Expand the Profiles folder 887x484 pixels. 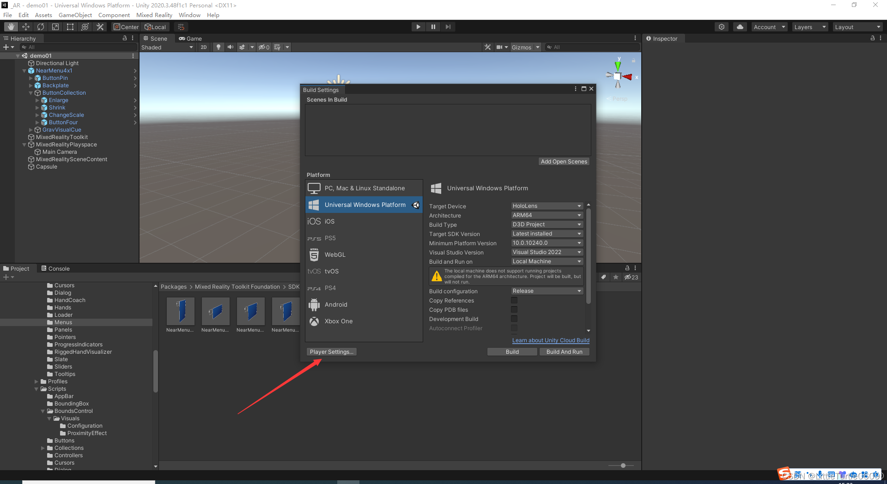tap(36, 381)
